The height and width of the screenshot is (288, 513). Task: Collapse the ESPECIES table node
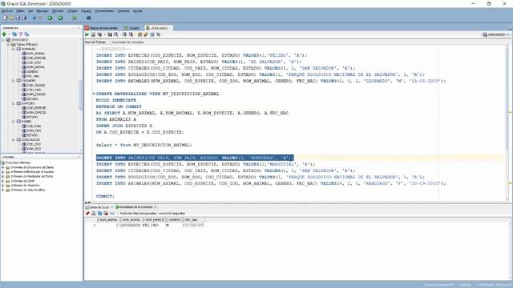tap(14, 103)
